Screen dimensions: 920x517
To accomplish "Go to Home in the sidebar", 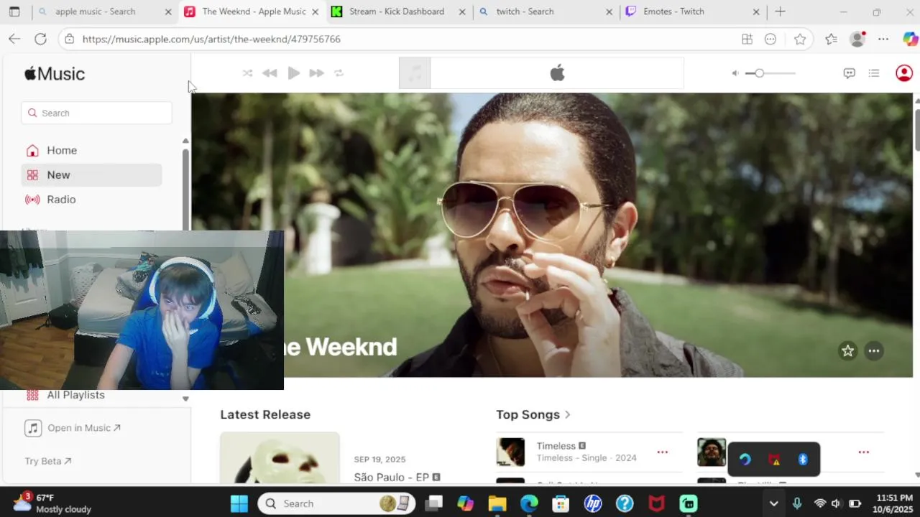I will click(x=91, y=150).
